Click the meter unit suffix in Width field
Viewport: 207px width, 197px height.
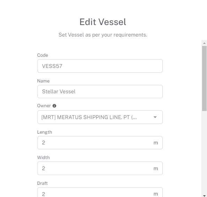[156, 168]
